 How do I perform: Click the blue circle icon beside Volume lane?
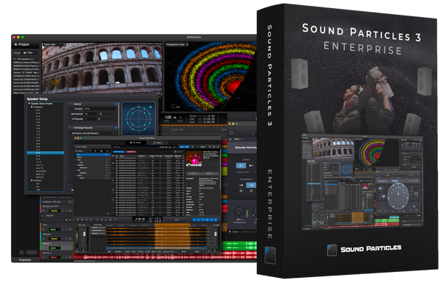click(x=42, y=216)
